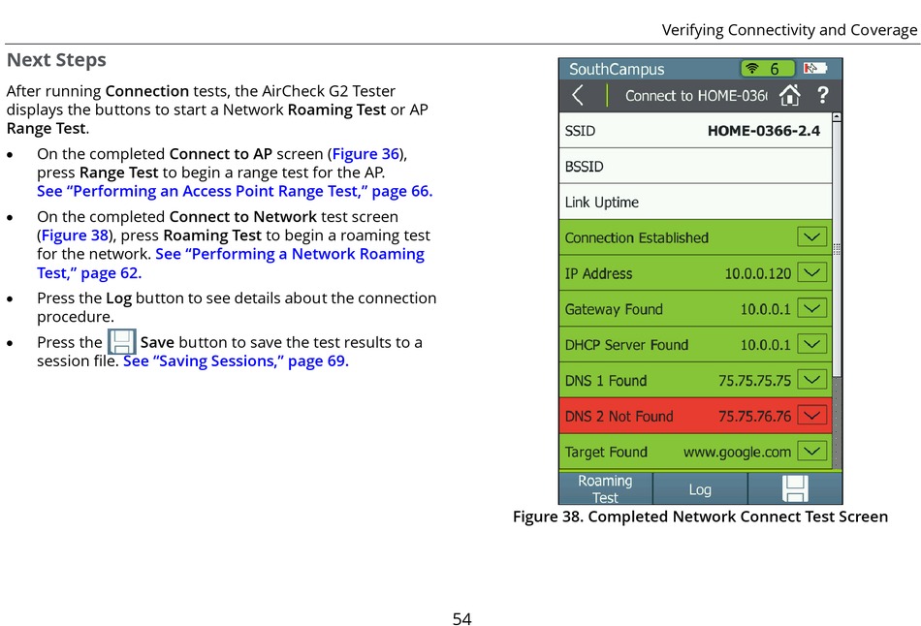Select the BSSID row
Screen dimensions: 921x626
click(695, 166)
